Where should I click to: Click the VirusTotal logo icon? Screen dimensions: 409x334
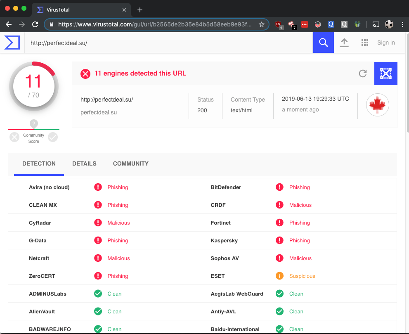point(12,43)
